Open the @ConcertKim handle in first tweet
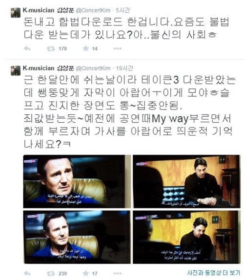Screen dimensions: 244x279 click(93, 10)
